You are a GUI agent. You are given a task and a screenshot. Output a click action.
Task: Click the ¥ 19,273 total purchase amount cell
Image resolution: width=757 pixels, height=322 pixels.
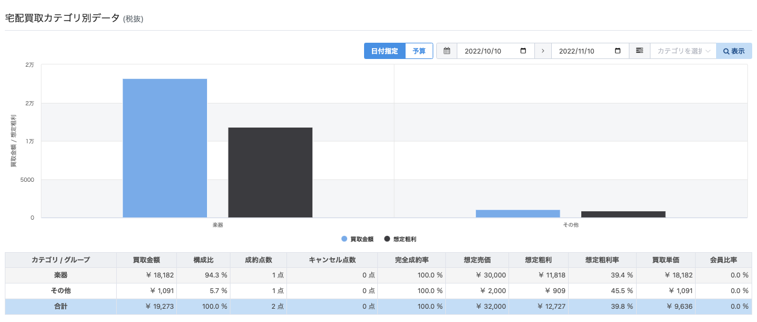[146, 306]
